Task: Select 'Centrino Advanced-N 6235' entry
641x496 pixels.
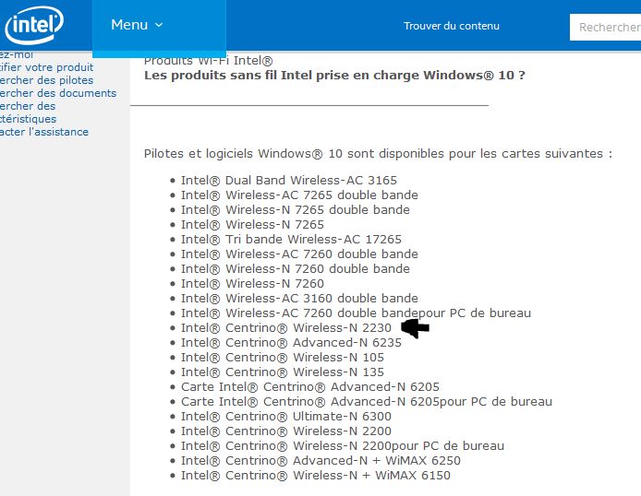Action: tap(292, 343)
